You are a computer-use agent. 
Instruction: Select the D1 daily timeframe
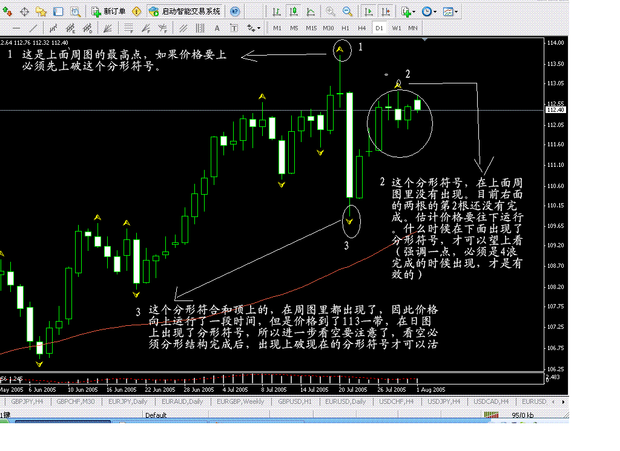[x=379, y=28]
